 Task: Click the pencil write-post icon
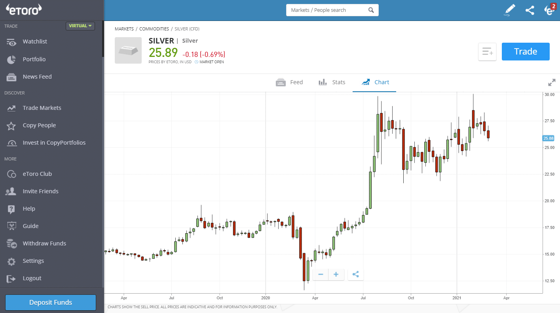(510, 10)
